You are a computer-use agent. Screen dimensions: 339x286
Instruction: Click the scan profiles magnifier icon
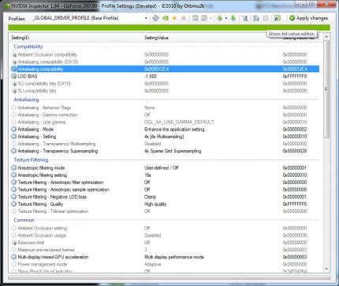(256, 18)
